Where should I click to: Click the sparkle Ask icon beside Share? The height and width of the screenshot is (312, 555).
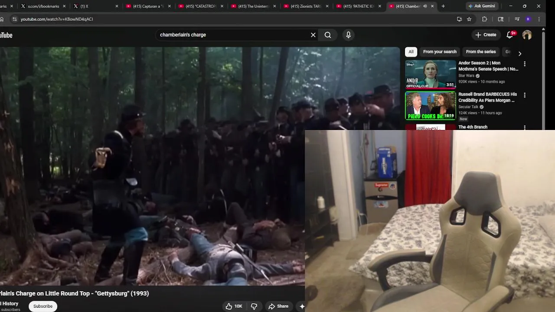pos(302,306)
